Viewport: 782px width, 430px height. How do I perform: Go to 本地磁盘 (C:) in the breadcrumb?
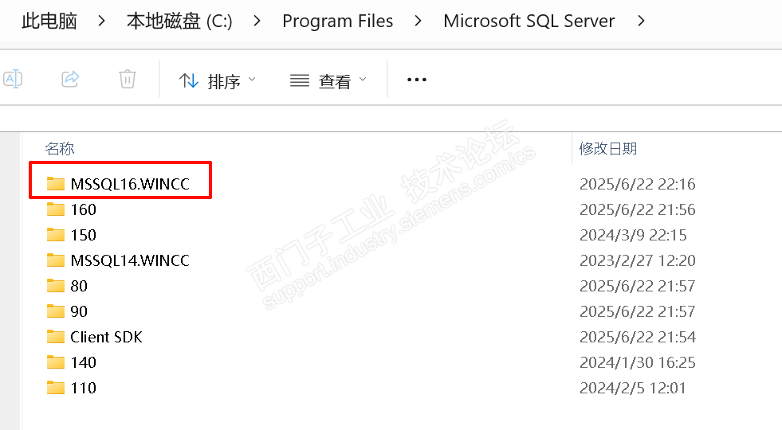click(x=179, y=21)
